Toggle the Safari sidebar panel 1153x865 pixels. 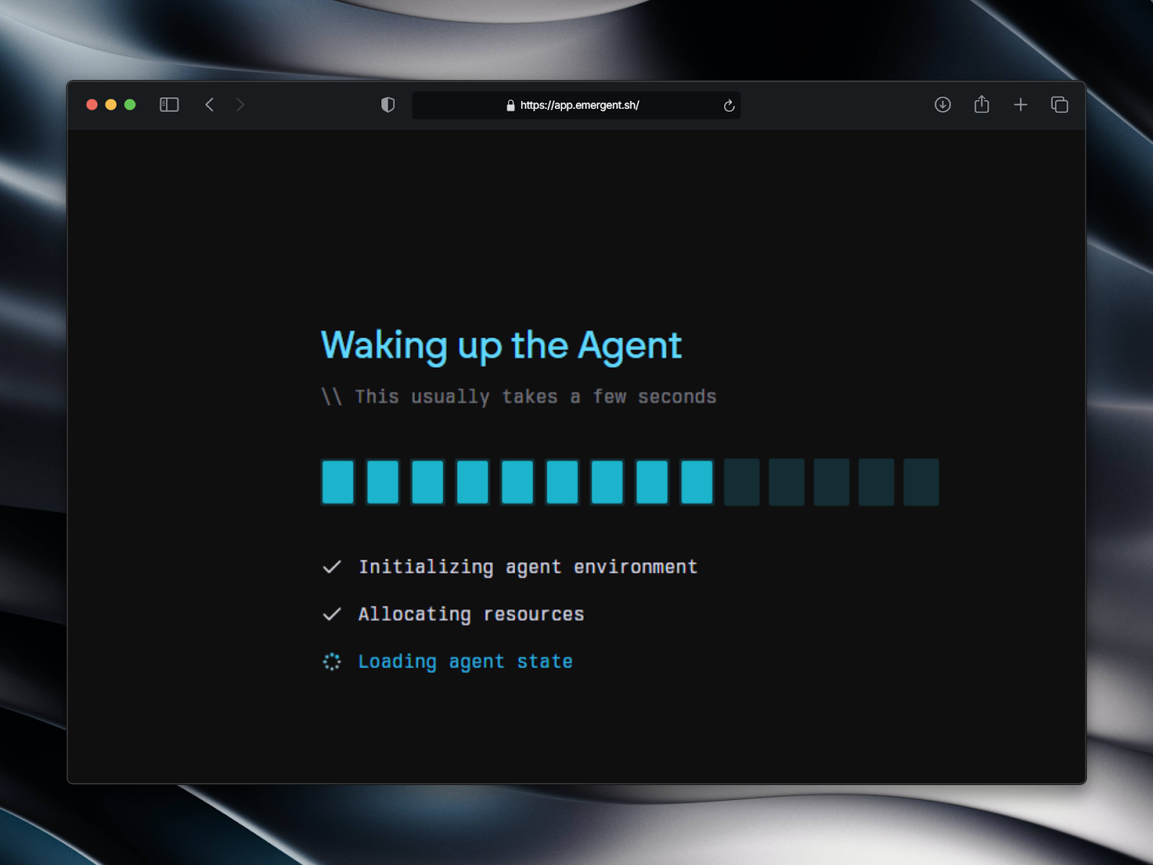(169, 105)
